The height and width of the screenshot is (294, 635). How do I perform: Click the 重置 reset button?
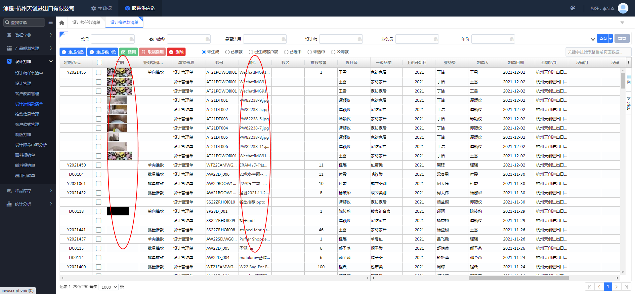coord(622,39)
